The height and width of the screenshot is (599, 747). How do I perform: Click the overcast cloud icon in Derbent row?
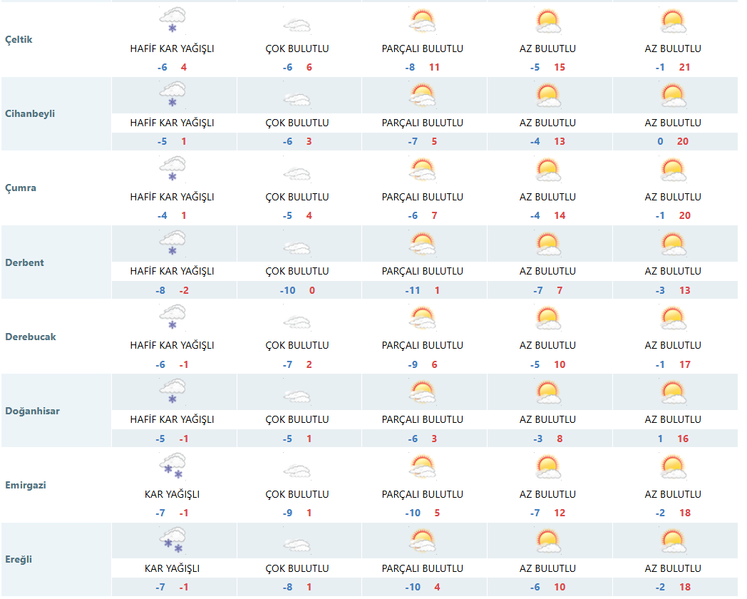(297, 248)
